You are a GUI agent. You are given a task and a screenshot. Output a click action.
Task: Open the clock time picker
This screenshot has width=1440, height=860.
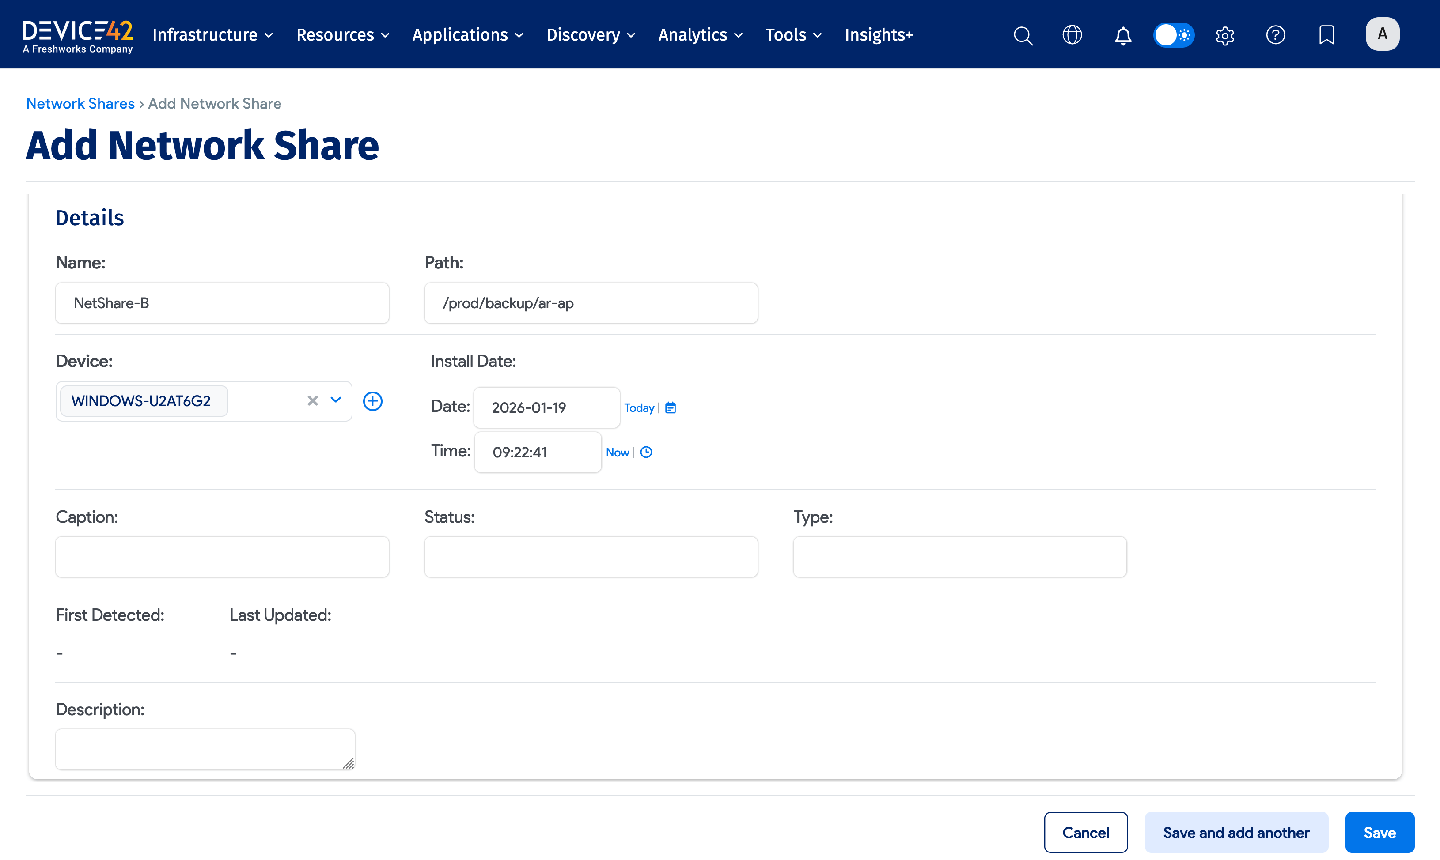(646, 452)
